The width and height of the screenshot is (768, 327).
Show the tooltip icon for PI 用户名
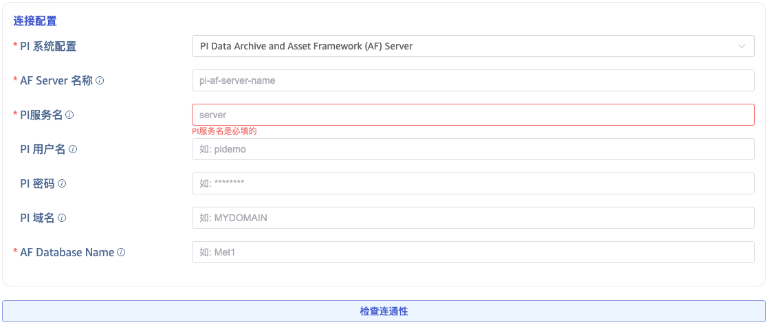click(73, 149)
